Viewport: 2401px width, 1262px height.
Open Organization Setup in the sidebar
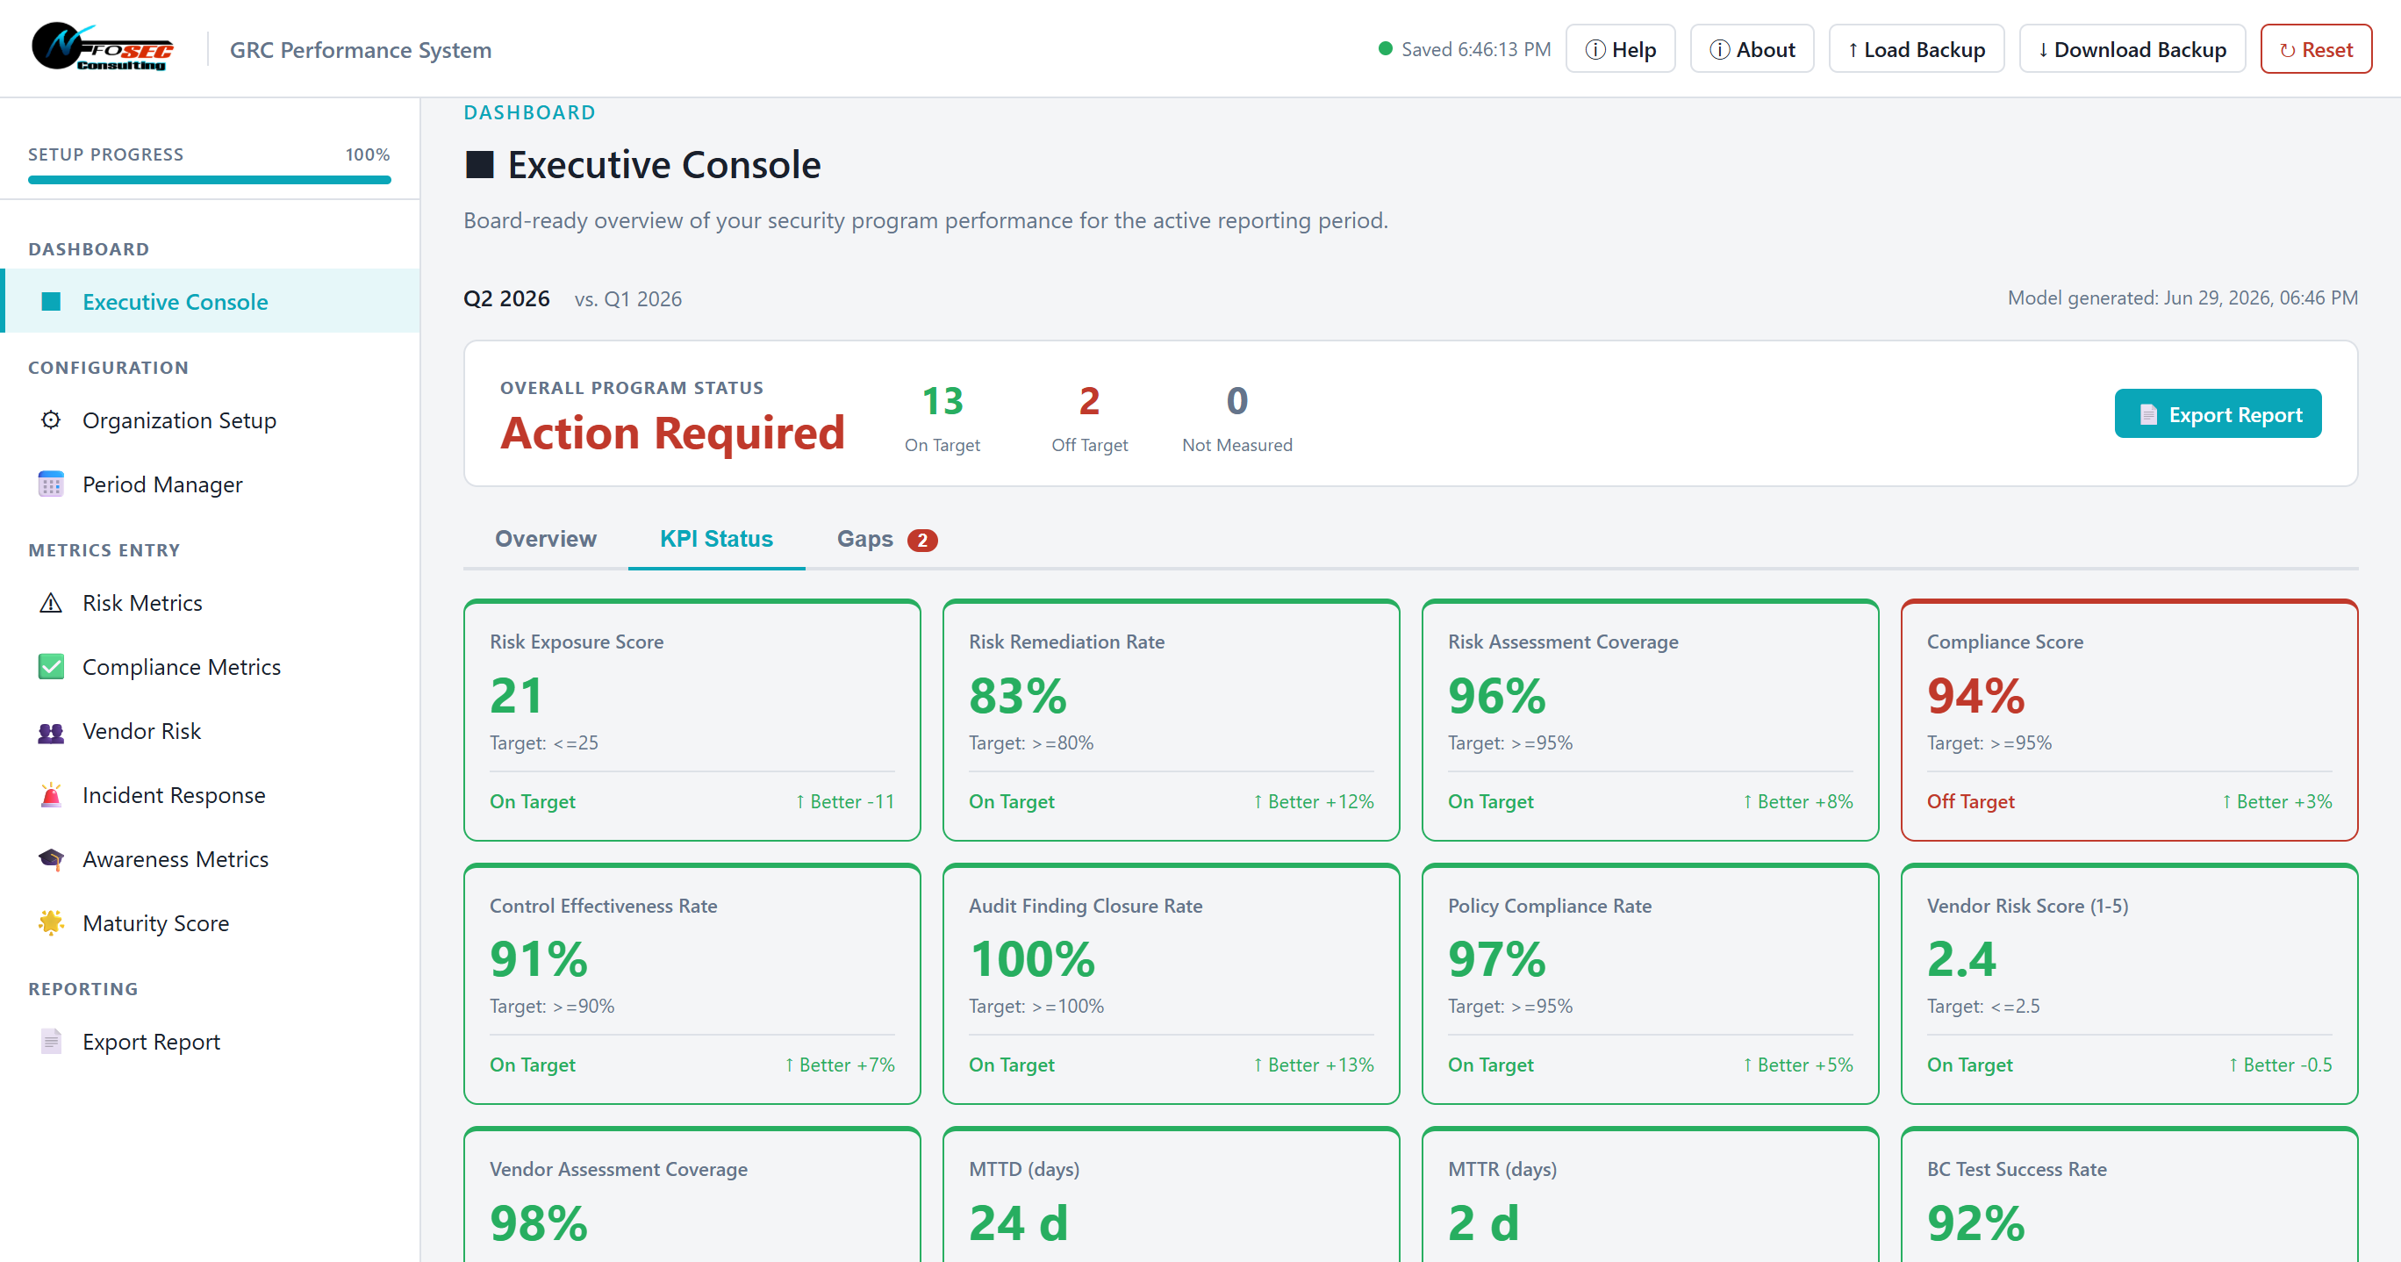211,419
